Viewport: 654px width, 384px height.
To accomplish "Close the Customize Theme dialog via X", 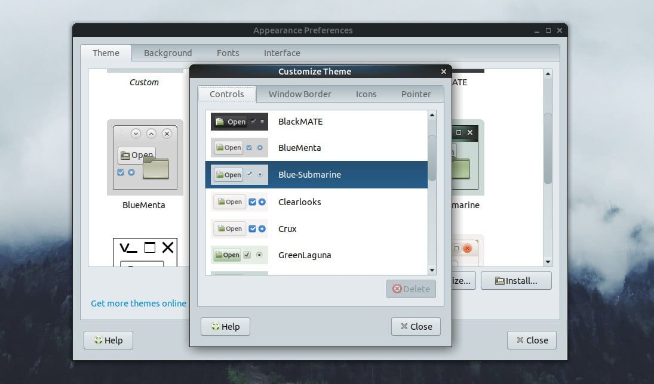I will pyautogui.click(x=443, y=72).
